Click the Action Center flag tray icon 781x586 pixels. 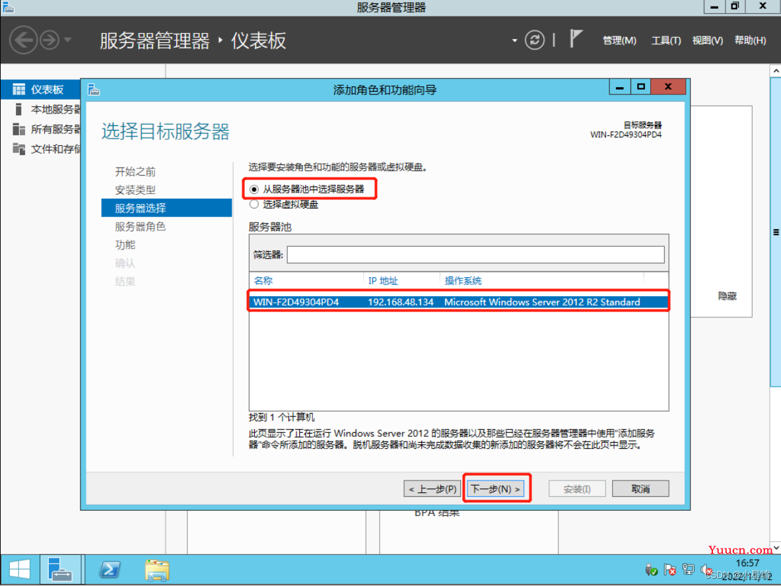670,570
